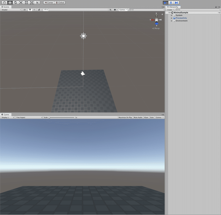Switch the Persp projection label
221x215 pixels.
[x=156, y=28]
